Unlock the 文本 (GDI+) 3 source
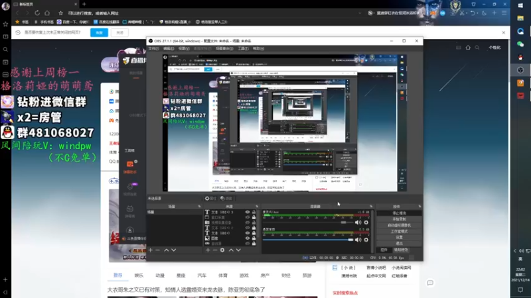 coord(254,212)
